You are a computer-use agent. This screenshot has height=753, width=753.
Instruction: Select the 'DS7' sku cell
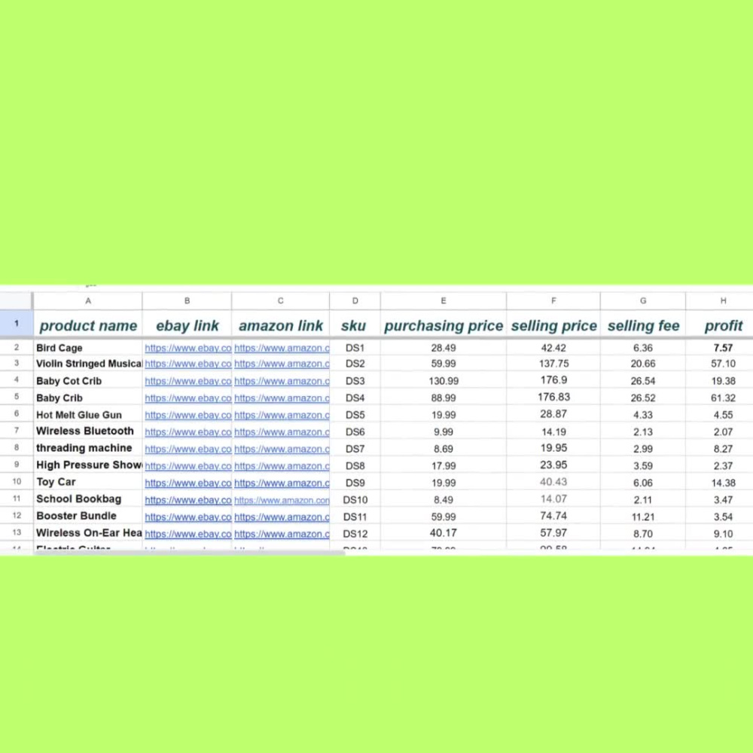point(355,449)
